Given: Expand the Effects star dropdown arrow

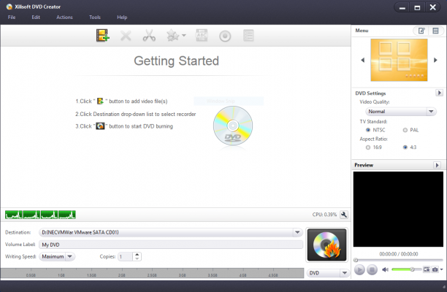Looking at the screenshot, I should click(184, 36).
